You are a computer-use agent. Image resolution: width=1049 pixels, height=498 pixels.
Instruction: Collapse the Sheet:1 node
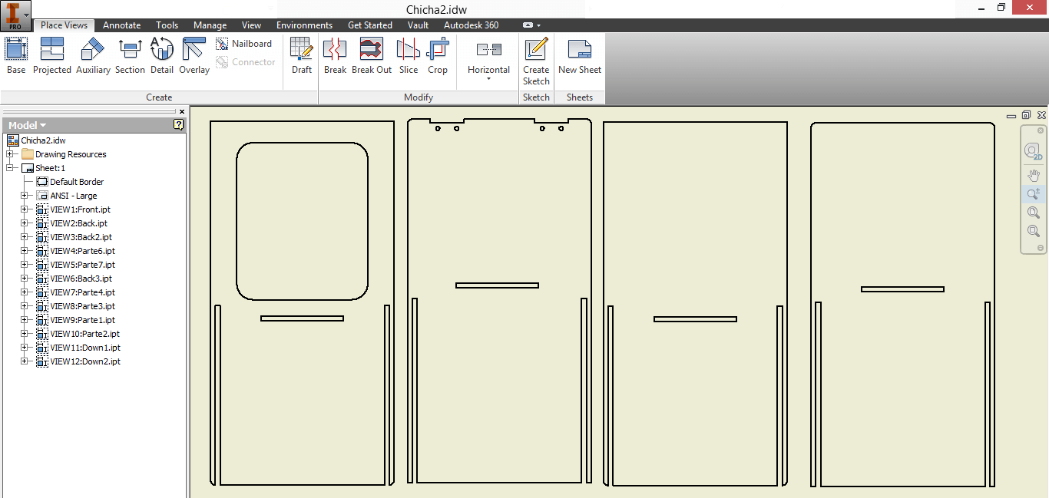click(10, 168)
